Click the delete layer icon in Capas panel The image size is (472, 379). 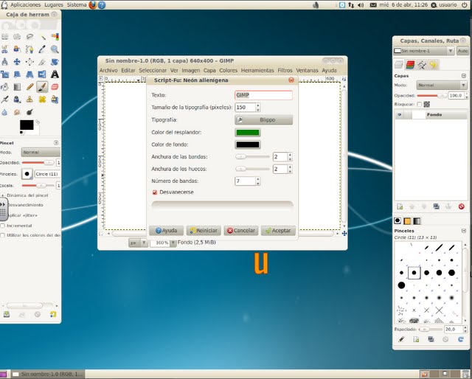461,206
